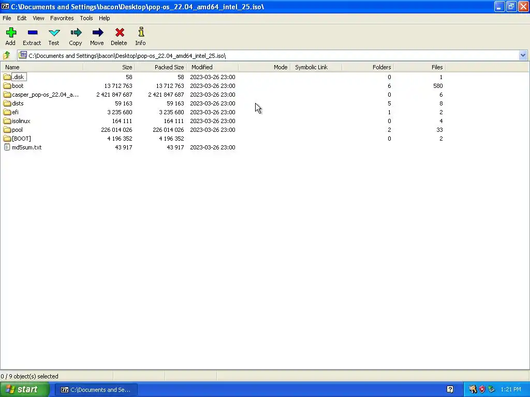Click the Windows Start button

tap(25, 389)
